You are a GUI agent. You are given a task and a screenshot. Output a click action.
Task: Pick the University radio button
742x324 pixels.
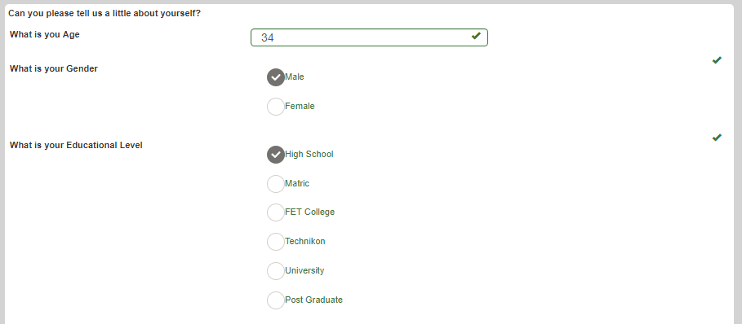pyautogui.click(x=276, y=271)
